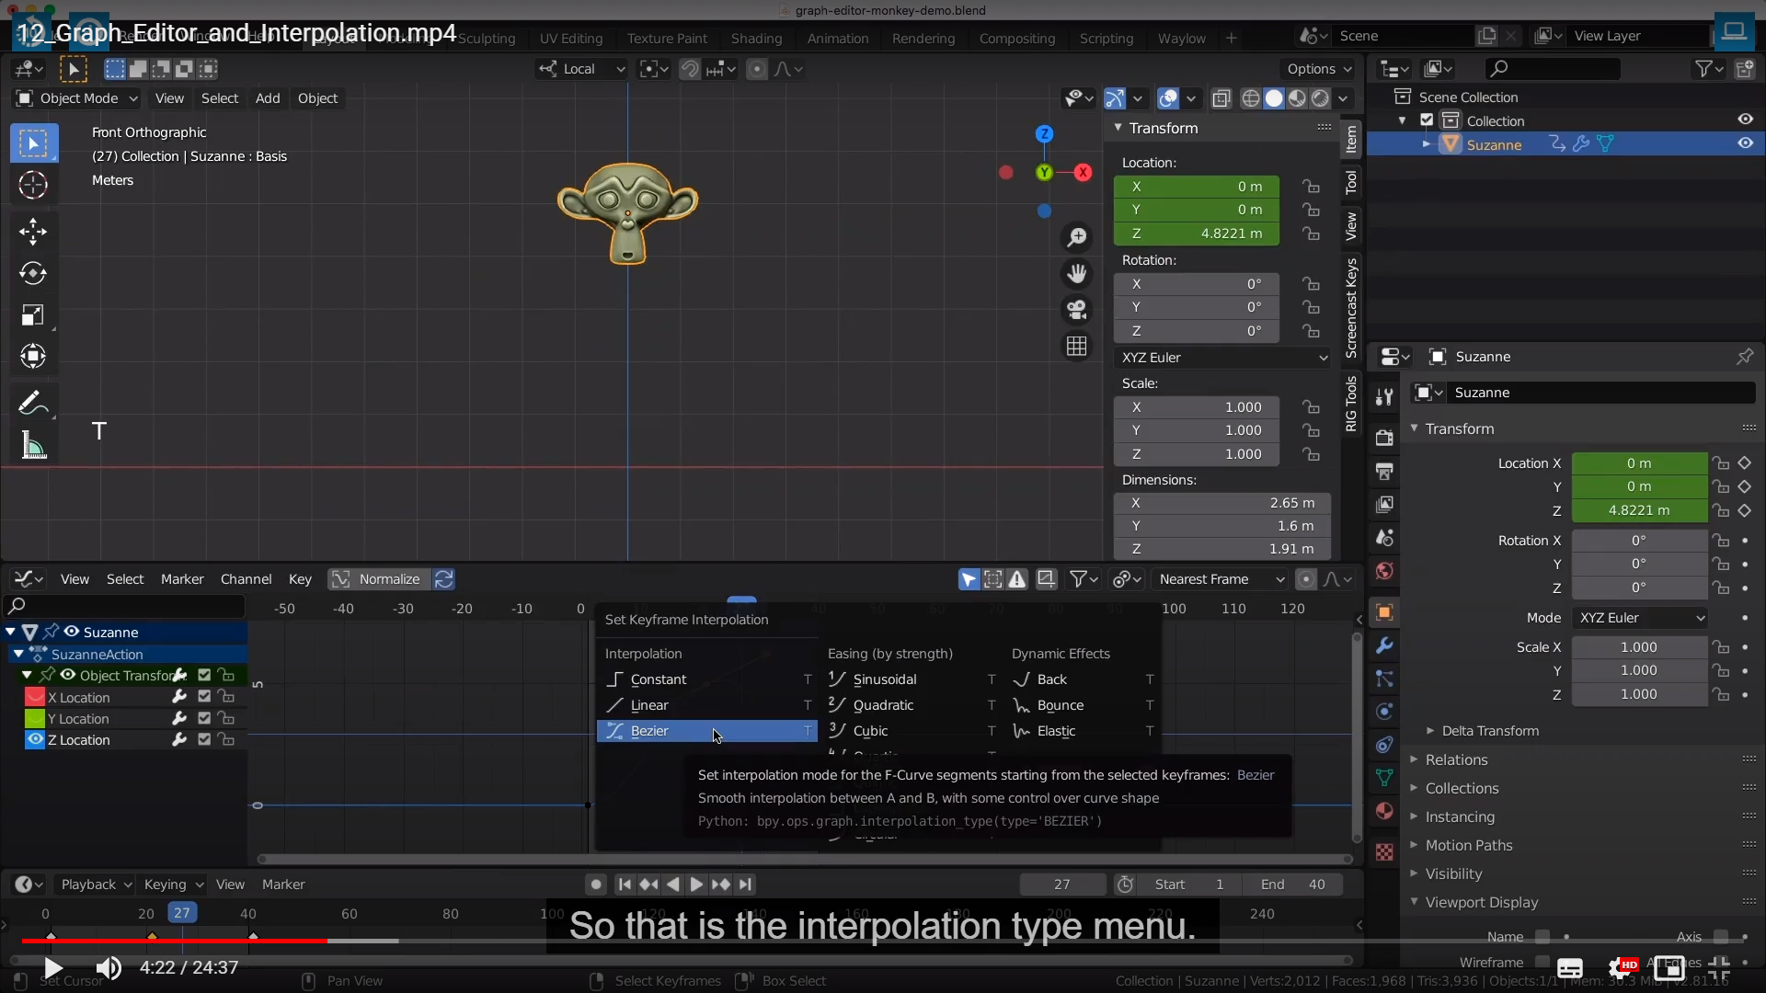Select the Rotate tool in toolbar

click(33, 273)
